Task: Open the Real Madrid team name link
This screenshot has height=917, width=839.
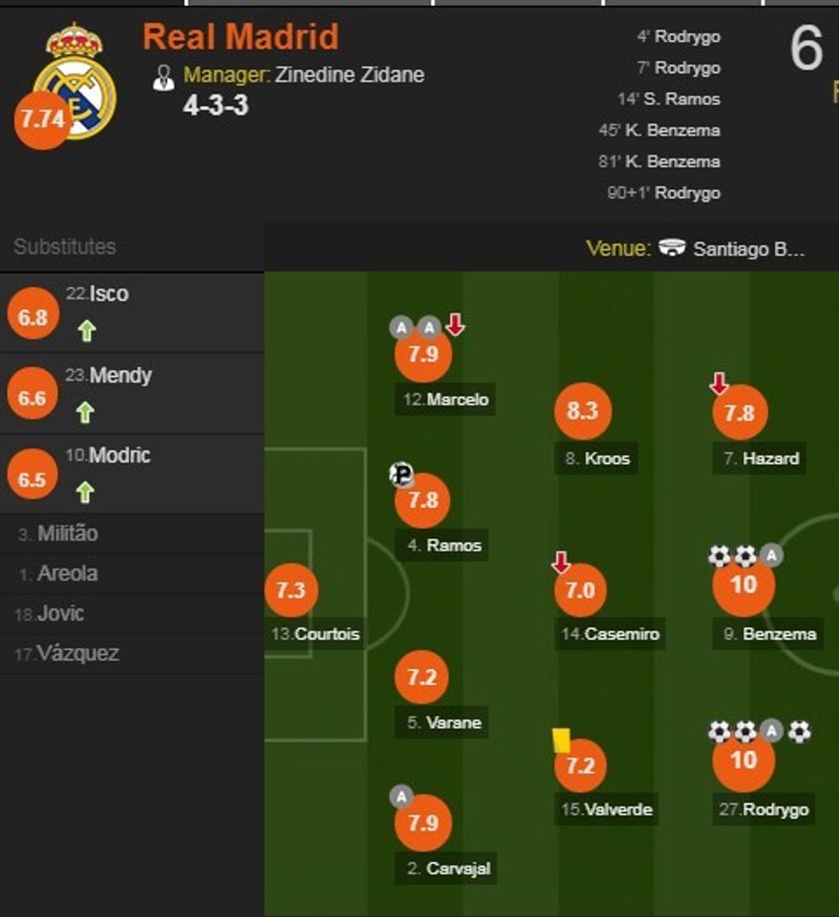Action: [241, 37]
